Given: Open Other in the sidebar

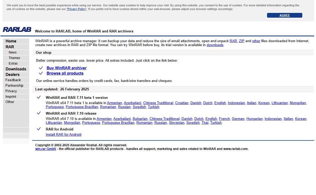Looking at the screenshot, I should [x=10, y=102].
